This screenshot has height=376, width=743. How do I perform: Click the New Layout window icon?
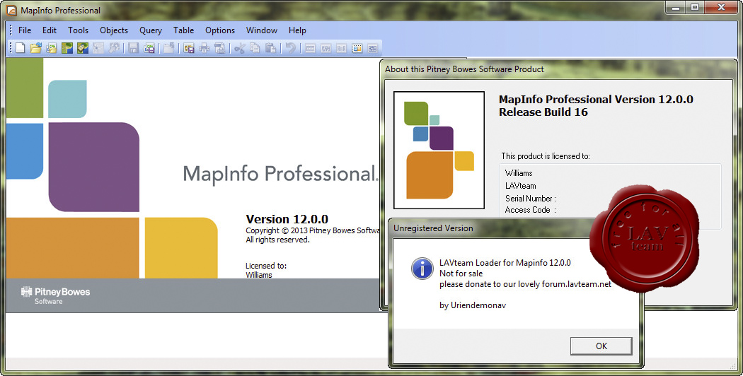pyautogui.click(x=357, y=48)
